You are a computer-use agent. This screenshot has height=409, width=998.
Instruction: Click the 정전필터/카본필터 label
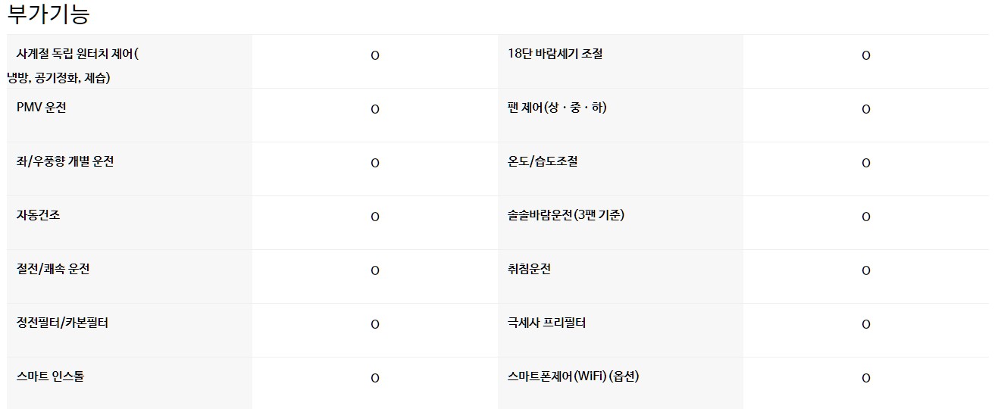[62, 323]
